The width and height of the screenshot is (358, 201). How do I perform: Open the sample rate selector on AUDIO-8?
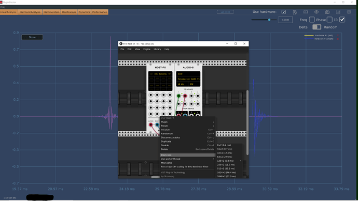click(x=182, y=84)
